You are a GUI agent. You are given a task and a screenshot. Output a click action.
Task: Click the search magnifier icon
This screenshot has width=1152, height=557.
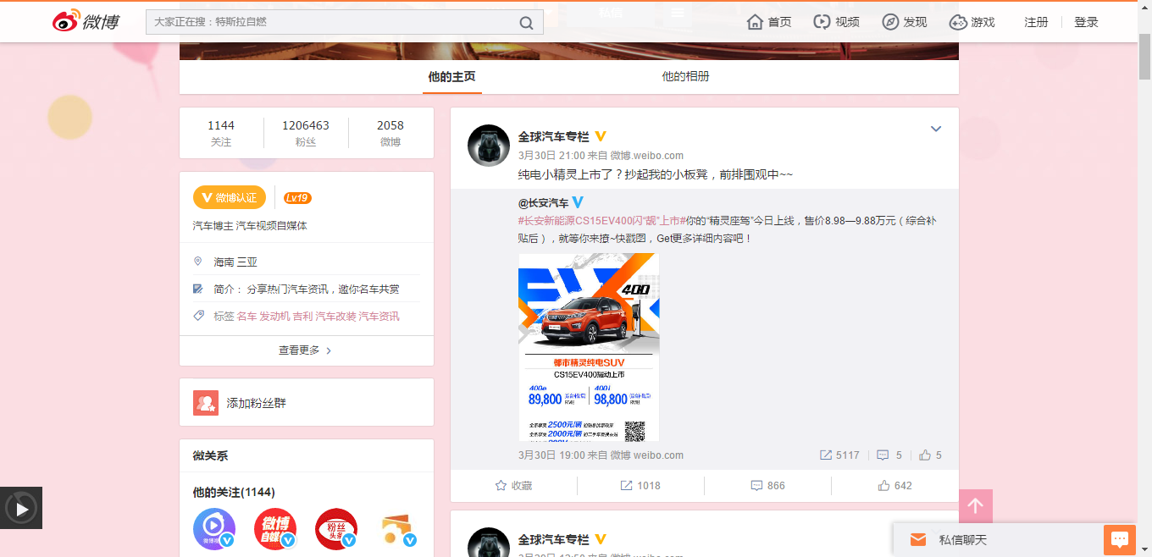point(526,22)
